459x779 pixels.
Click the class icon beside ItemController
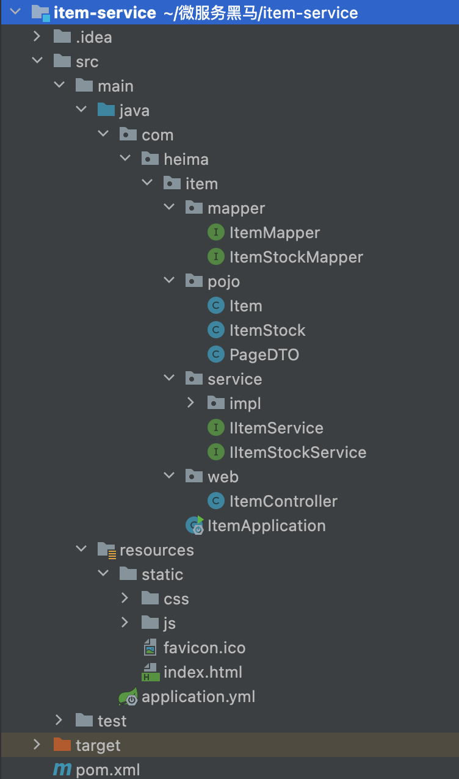coord(216,501)
